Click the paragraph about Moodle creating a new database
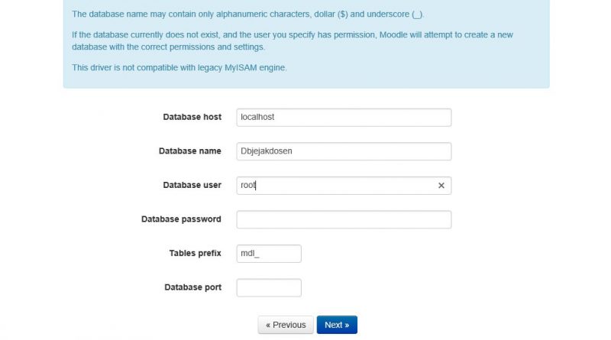Image resolution: width=611 pixels, height=340 pixels. [x=293, y=40]
